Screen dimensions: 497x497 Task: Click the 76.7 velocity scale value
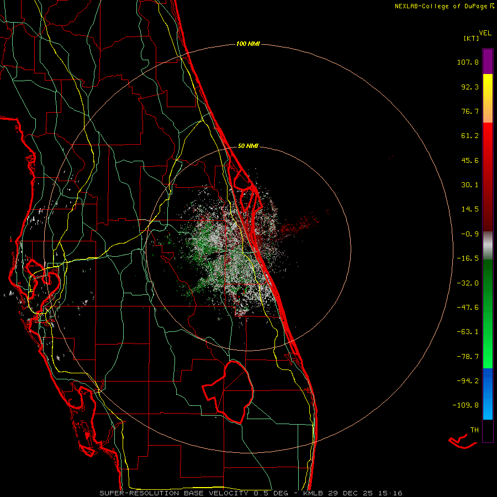[x=470, y=111]
